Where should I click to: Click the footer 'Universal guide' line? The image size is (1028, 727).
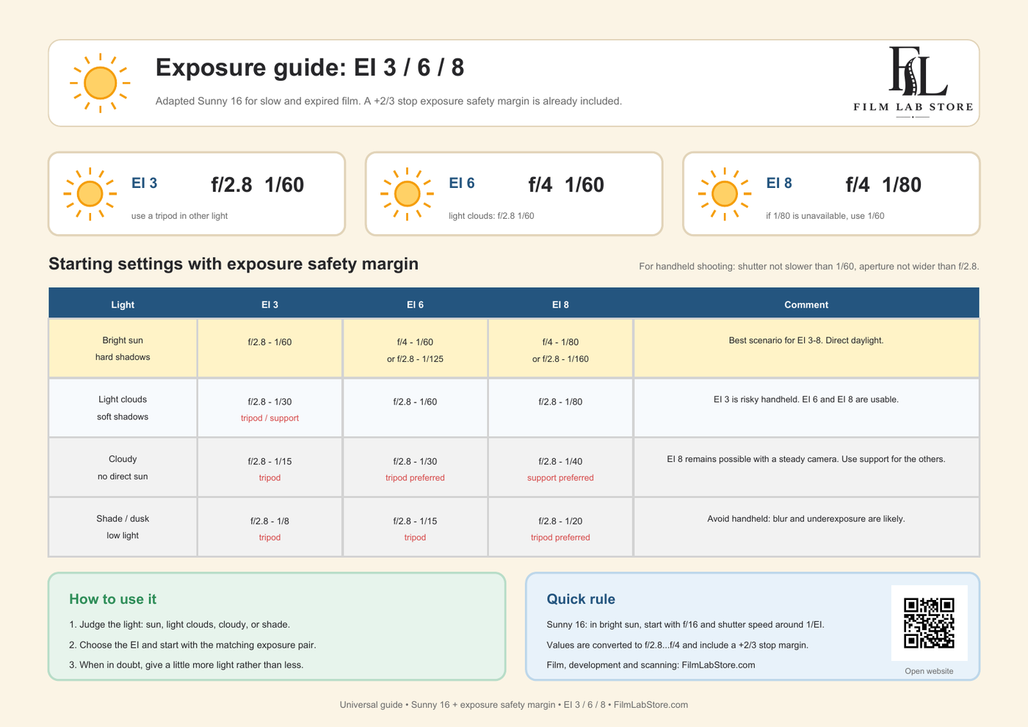(x=514, y=705)
